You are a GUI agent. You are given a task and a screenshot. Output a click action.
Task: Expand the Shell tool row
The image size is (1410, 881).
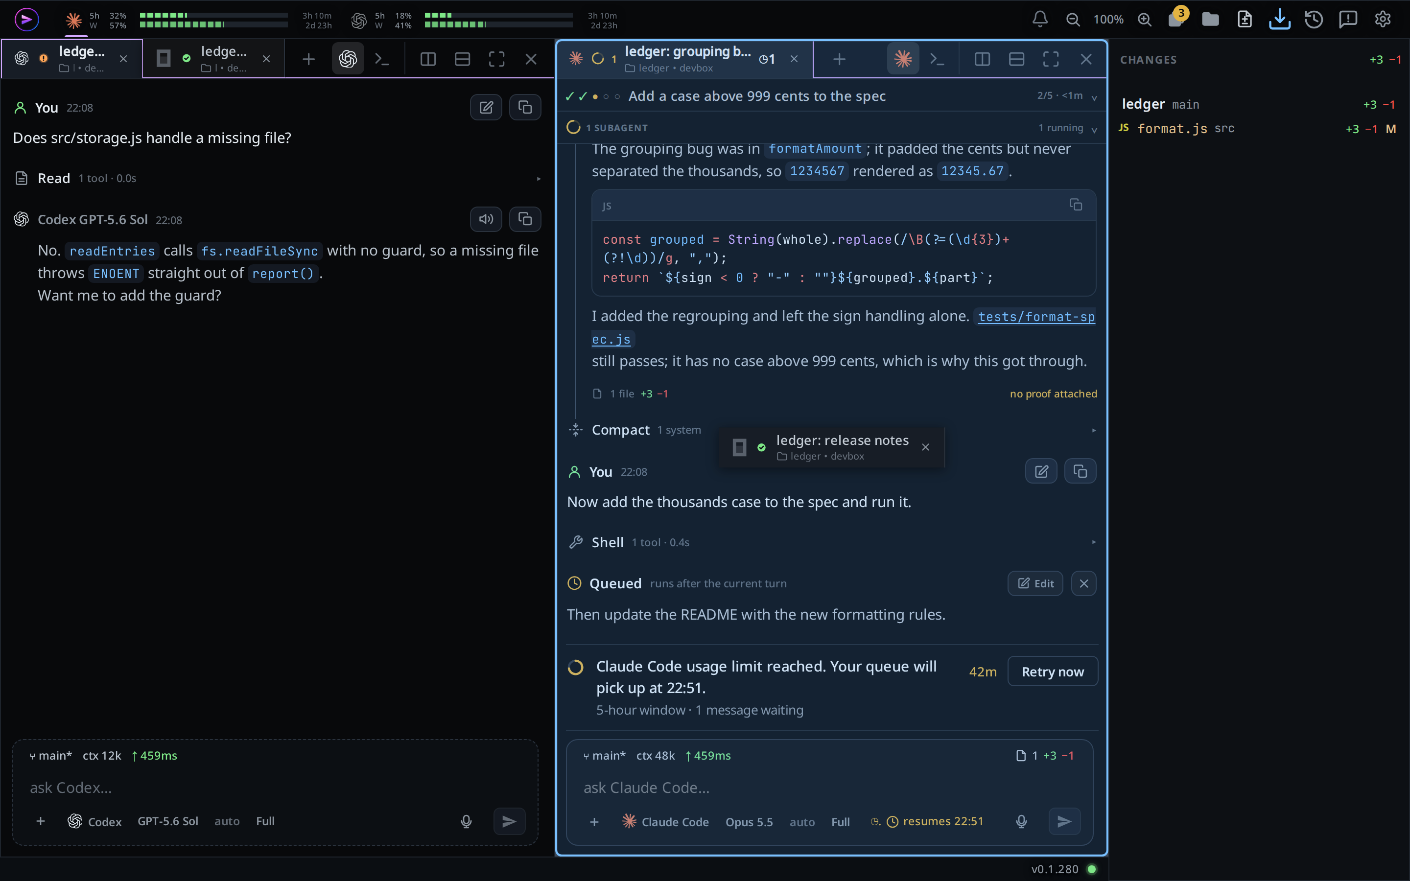[x=831, y=542]
